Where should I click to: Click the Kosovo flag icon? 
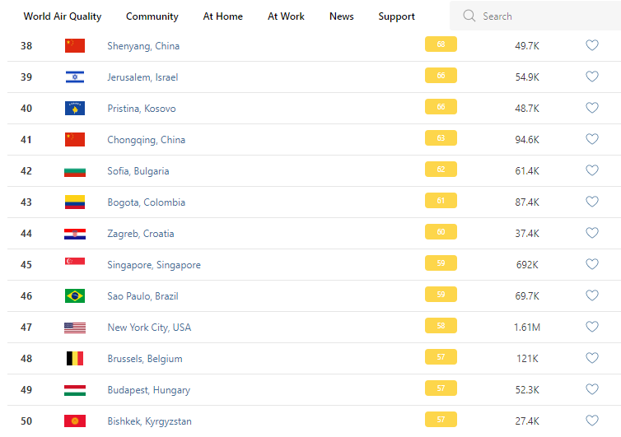(x=75, y=109)
